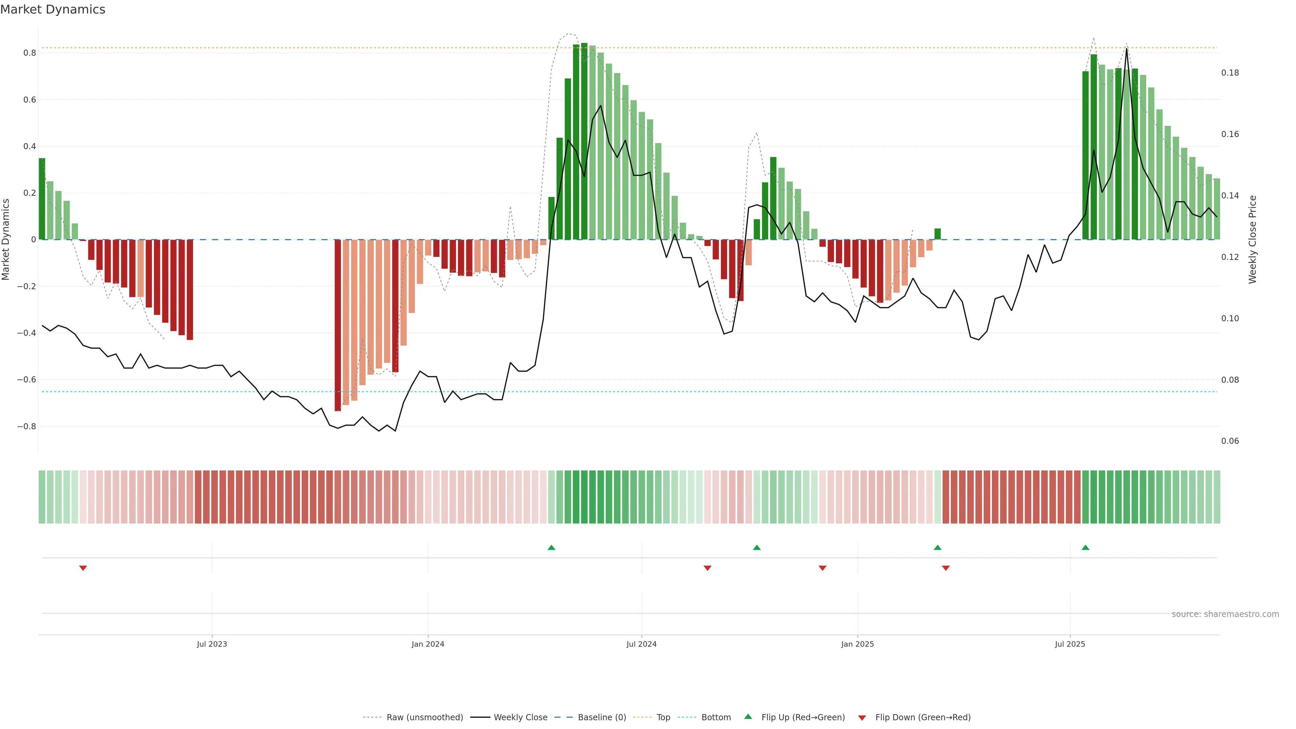Toggle the Weekly Close legend entry
Screen dimensions: 1296x729
(x=520, y=717)
